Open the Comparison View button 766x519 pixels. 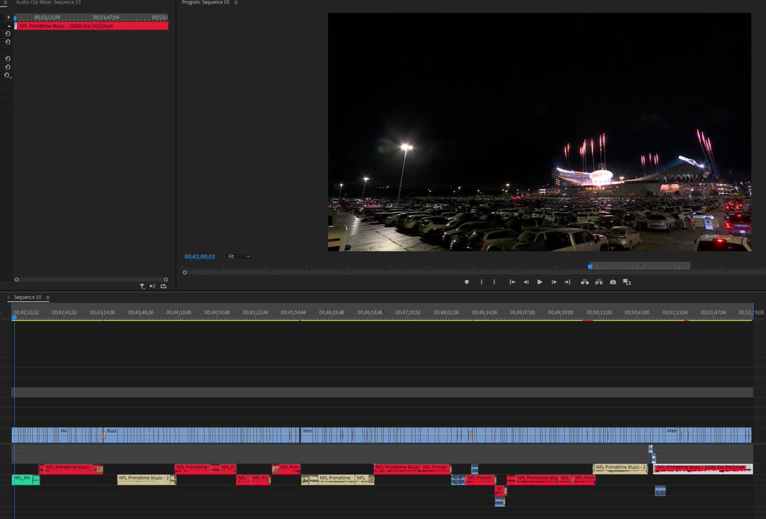pyautogui.click(x=627, y=282)
